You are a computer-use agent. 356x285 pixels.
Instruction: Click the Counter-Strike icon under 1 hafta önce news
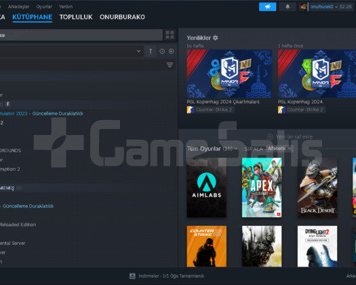(x=281, y=110)
